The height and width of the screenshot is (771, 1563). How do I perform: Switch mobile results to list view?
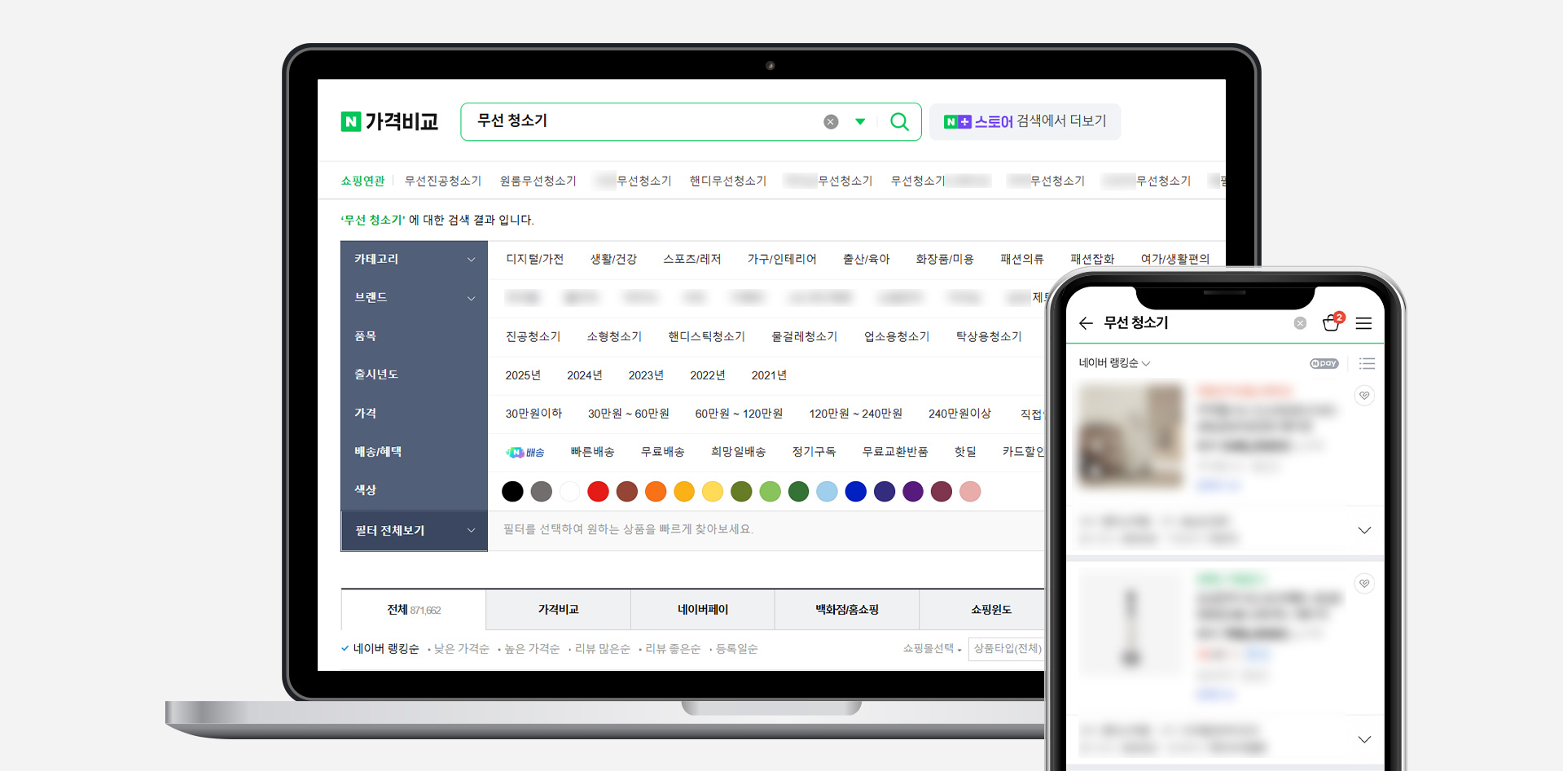point(1367,364)
